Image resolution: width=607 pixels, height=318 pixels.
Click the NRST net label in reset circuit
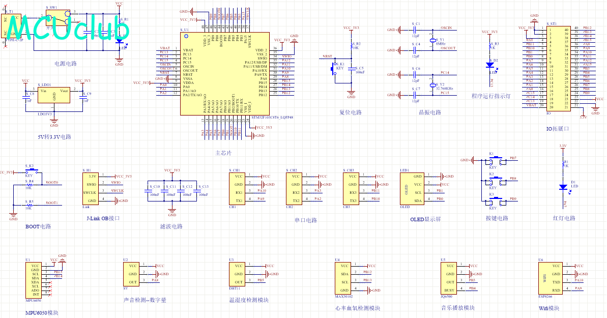[x=328, y=56]
